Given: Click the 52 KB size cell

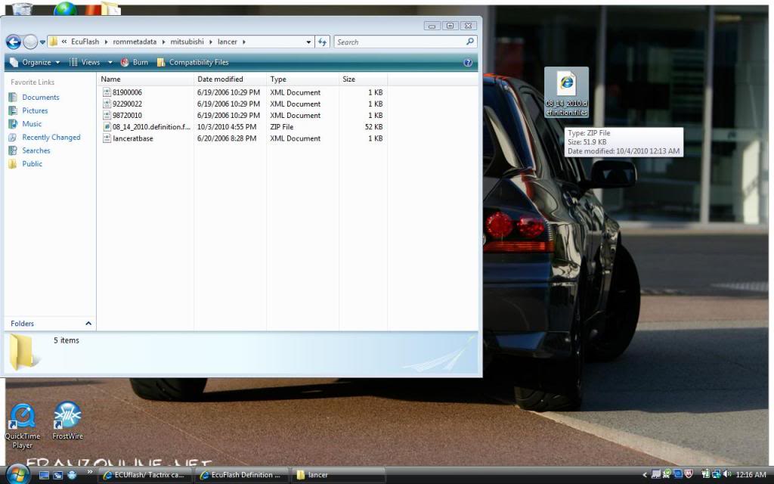Looking at the screenshot, I should point(373,127).
